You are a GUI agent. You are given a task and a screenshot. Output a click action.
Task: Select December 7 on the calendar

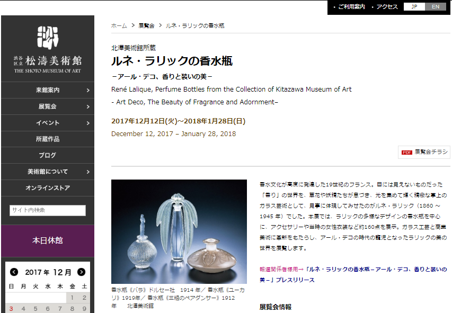(x=60, y=309)
